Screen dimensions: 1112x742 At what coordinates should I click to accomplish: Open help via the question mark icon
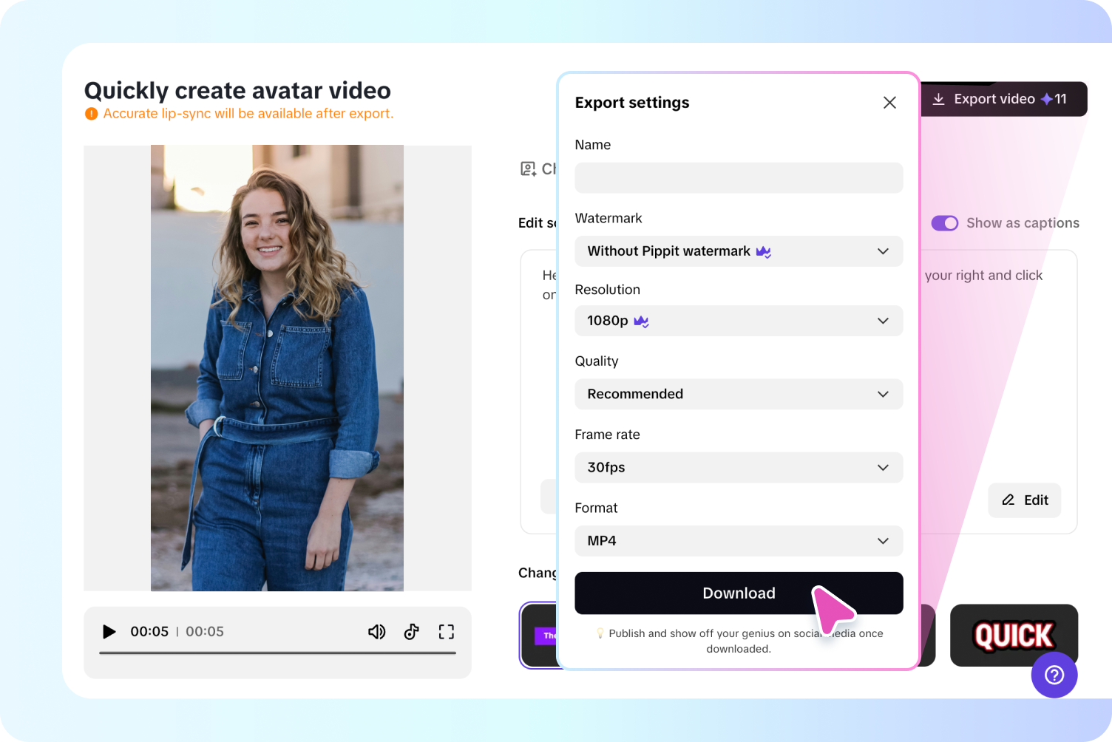(1054, 675)
